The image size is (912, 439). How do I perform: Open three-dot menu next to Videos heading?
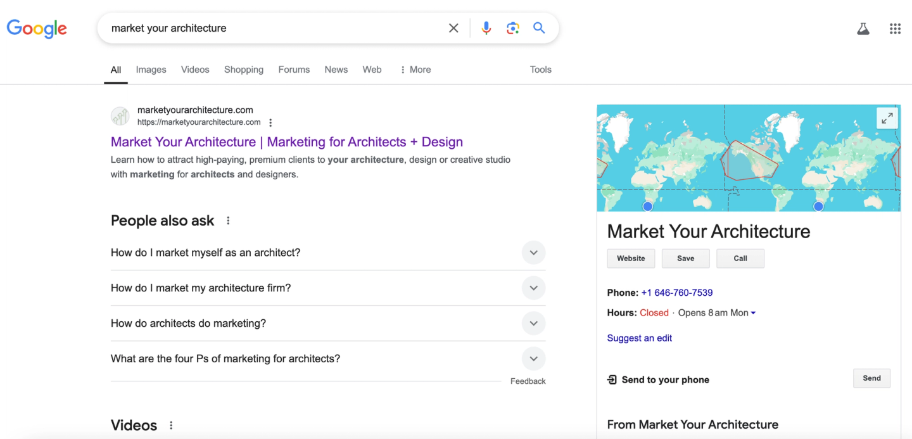171,426
